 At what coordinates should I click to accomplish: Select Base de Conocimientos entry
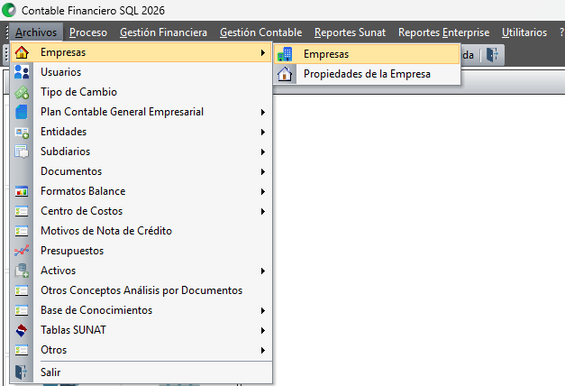click(141, 310)
